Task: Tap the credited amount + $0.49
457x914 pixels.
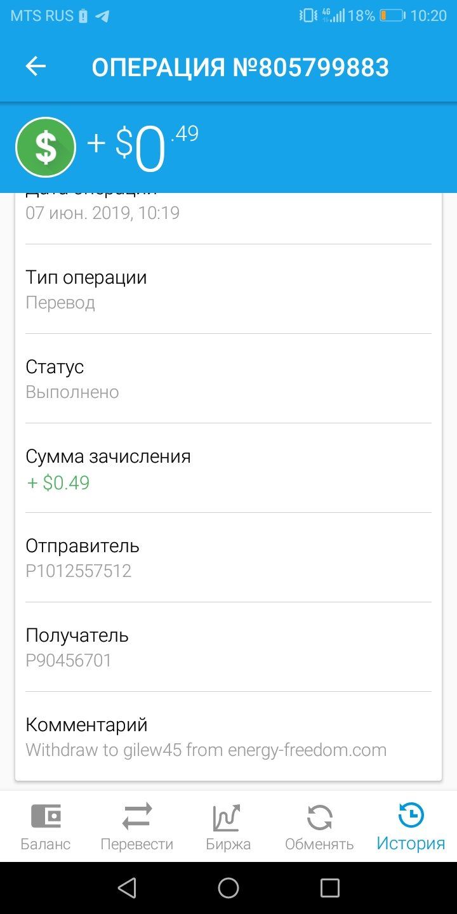Action: [58, 483]
